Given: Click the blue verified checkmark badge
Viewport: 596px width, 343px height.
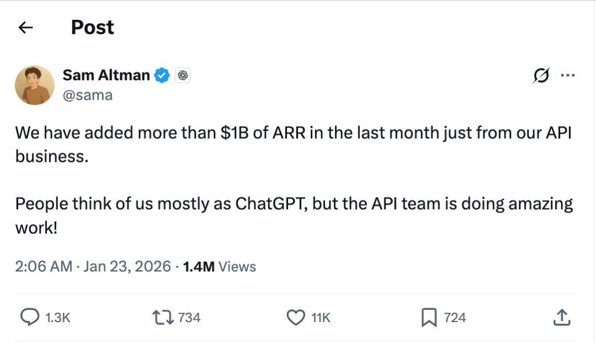Looking at the screenshot, I should pyautogui.click(x=162, y=75).
